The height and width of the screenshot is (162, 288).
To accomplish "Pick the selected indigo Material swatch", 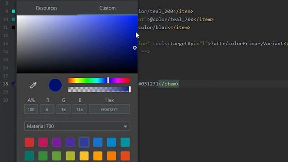I will click(84, 142).
